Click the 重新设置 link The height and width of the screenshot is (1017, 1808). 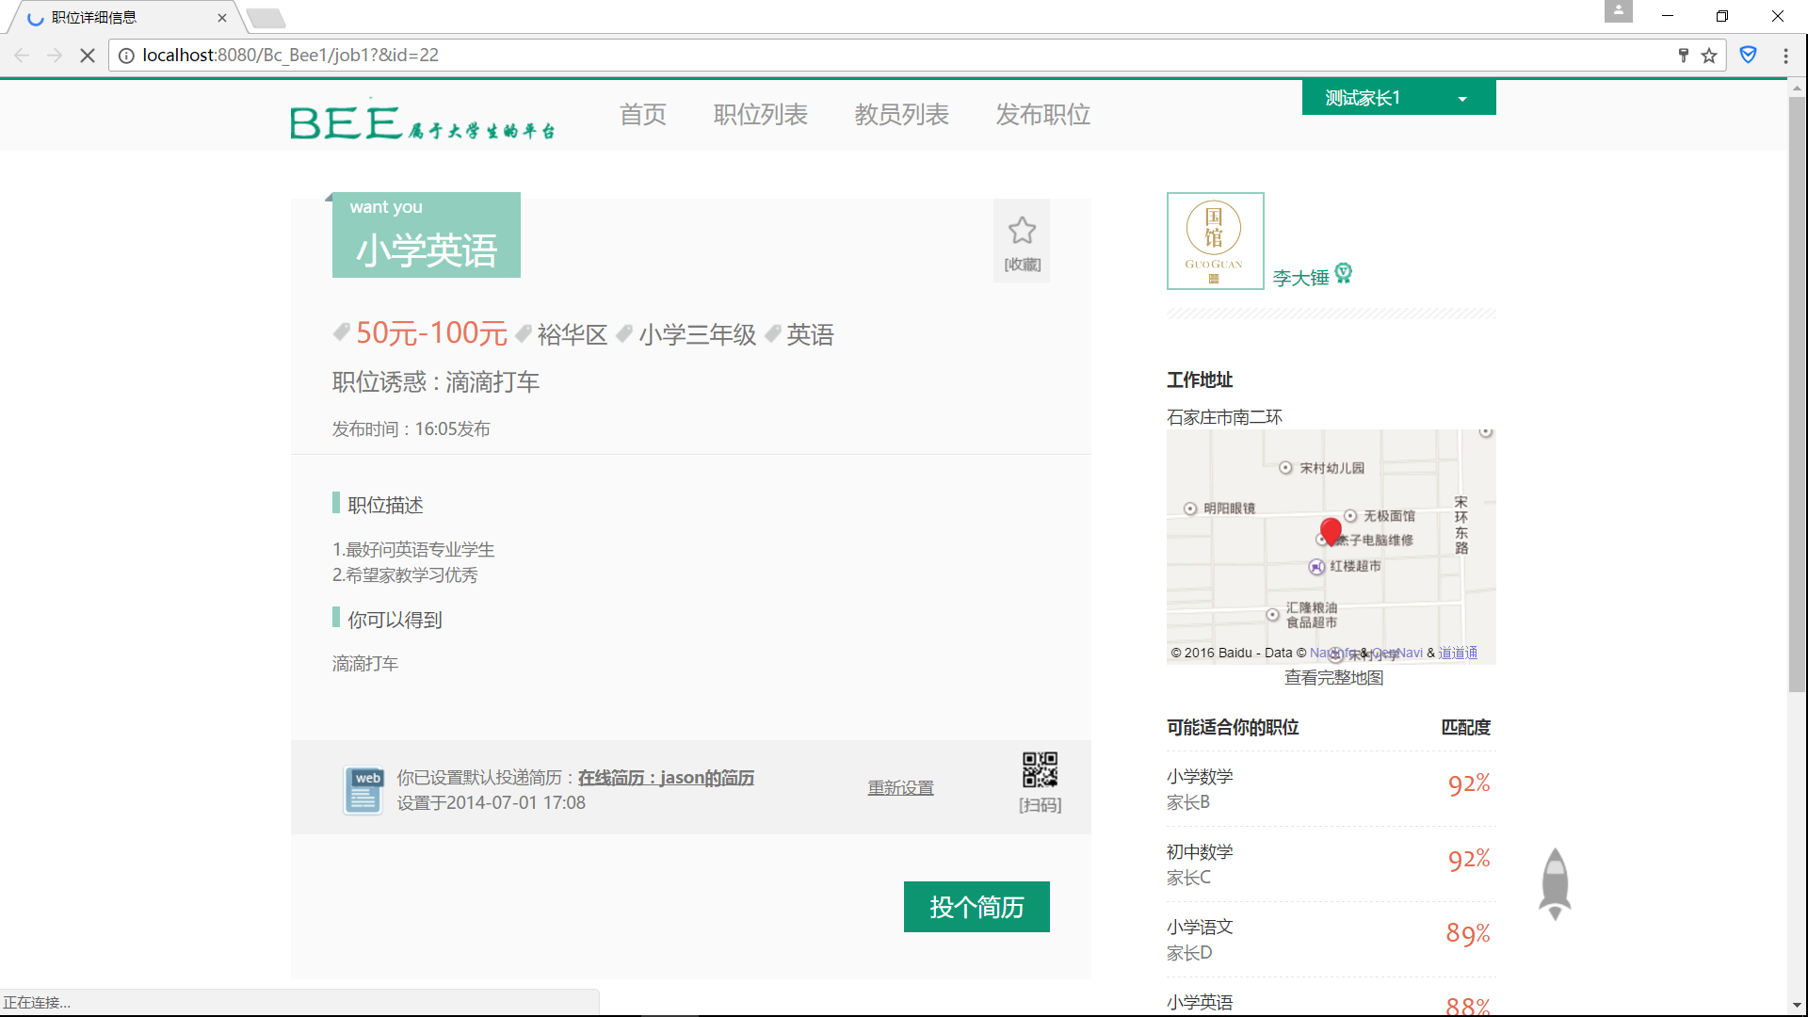[x=900, y=788]
